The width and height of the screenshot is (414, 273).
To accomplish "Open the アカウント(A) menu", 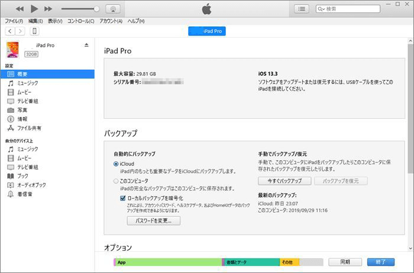I will coord(111,21).
